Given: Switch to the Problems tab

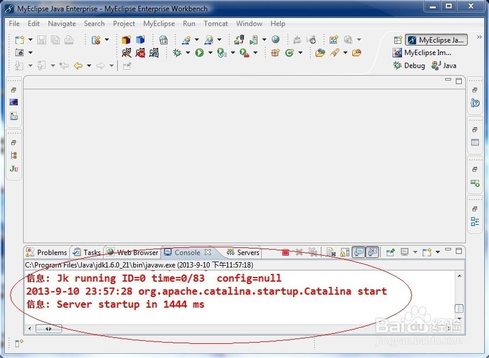Looking at the screenshot, I should click(x=47, y=252).
